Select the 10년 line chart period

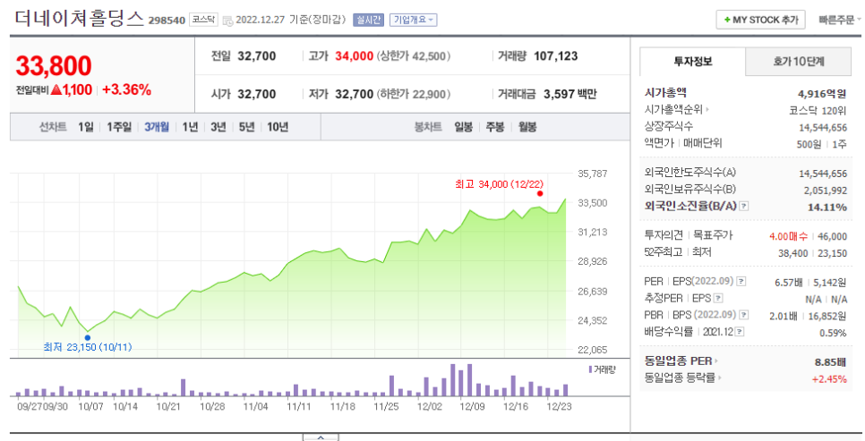point(278,127)
